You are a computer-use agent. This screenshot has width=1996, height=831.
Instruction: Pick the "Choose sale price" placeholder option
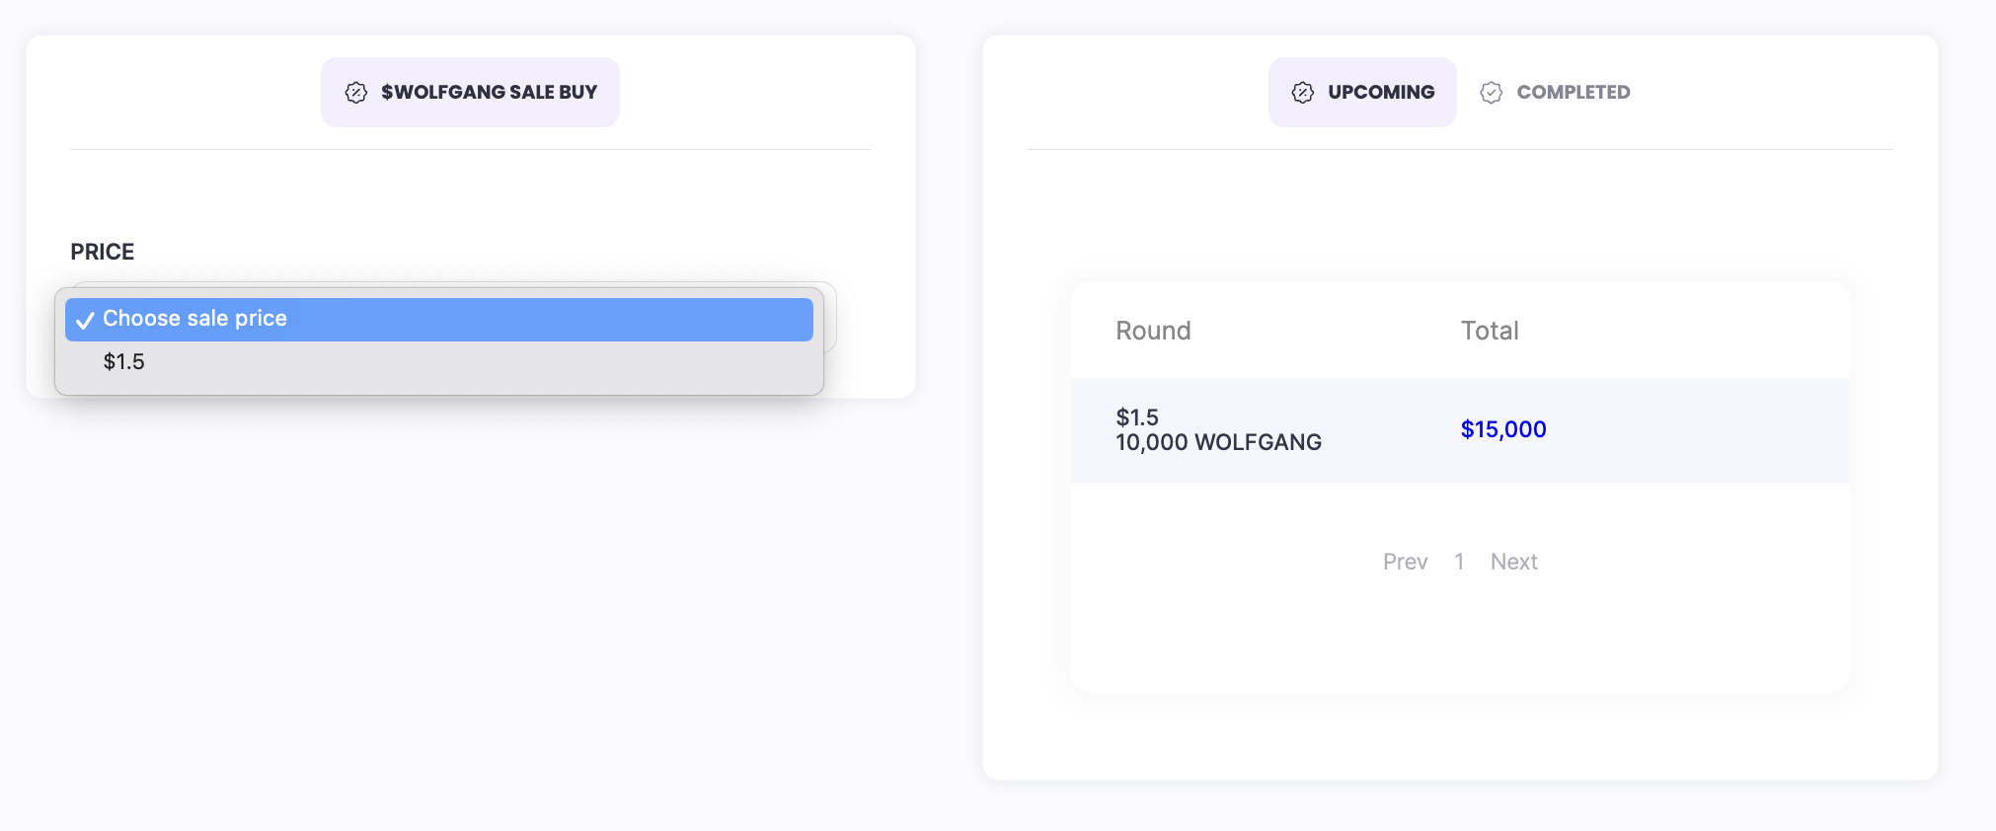point(194,319)
